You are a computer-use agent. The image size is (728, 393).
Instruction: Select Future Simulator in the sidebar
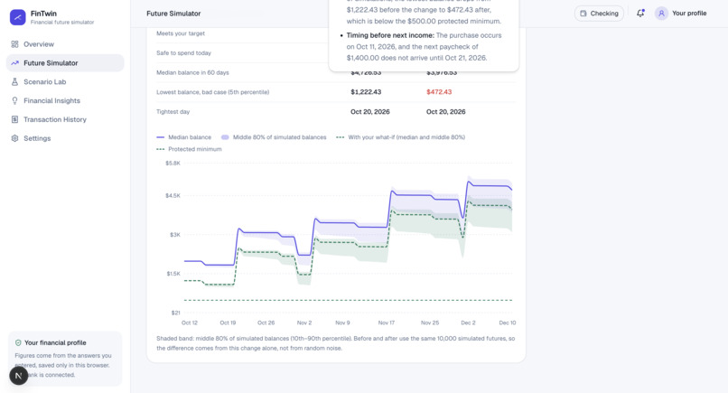(x=65, y=62)
